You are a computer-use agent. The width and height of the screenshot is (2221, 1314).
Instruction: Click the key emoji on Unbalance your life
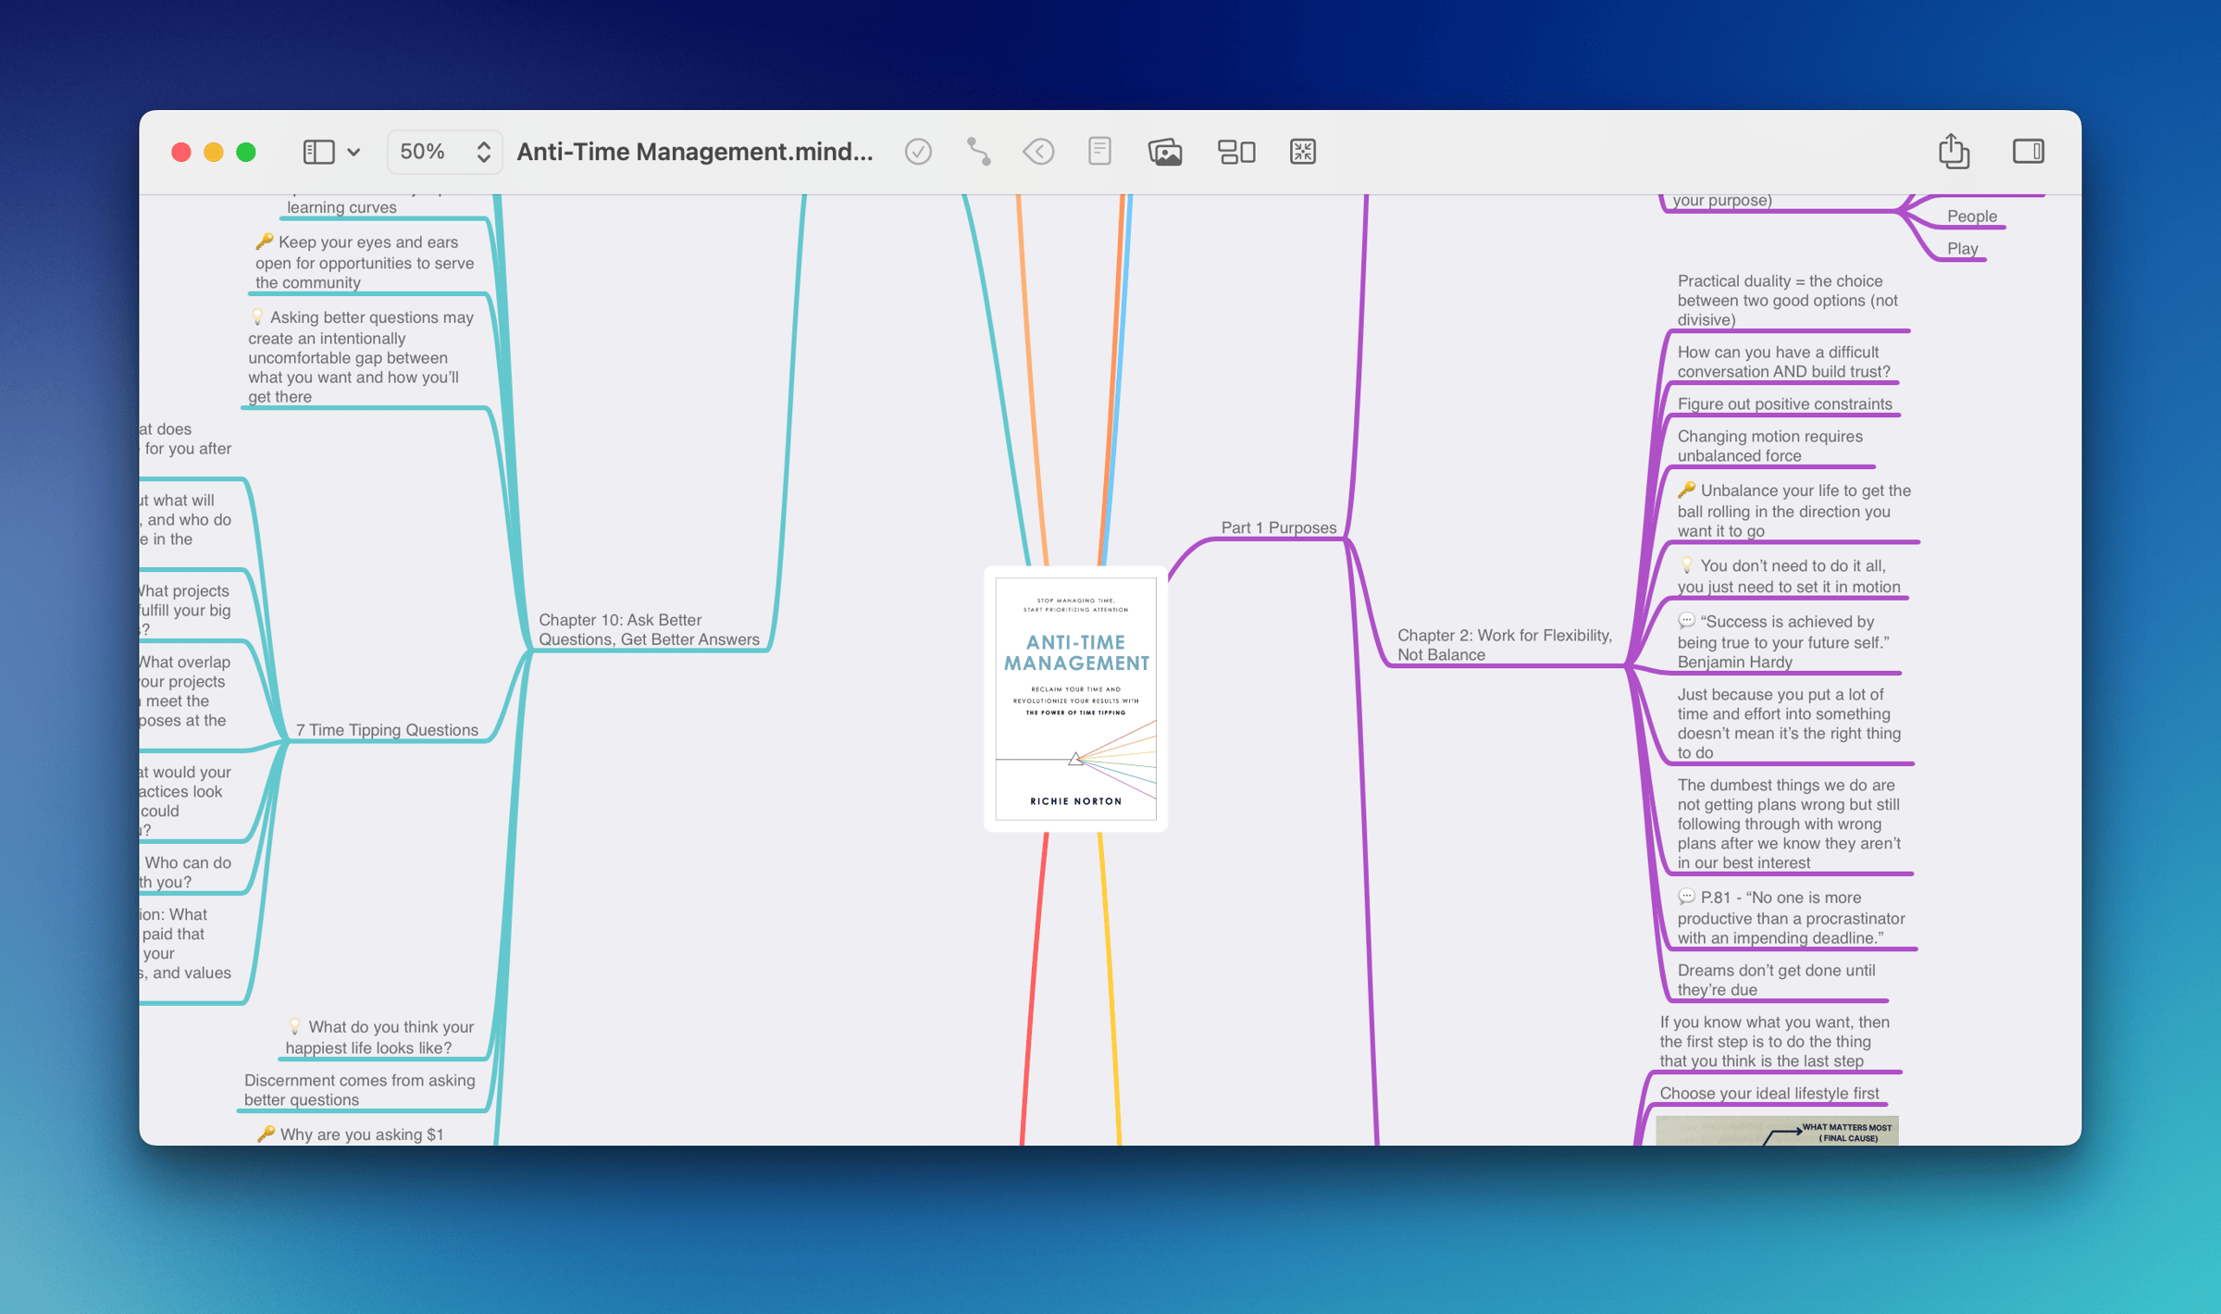click(1686, 490)
